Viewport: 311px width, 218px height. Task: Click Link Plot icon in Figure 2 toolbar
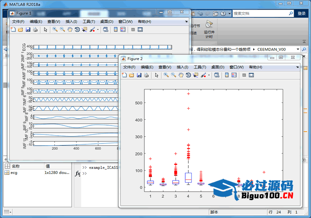pos(216,75)
